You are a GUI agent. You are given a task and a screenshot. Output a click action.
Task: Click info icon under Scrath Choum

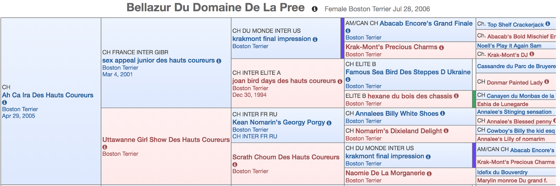235,164
